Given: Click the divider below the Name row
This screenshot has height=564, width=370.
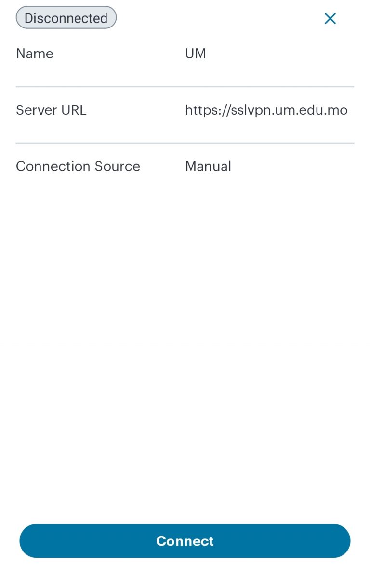Looking at the screenshot, I should (185, 85).
